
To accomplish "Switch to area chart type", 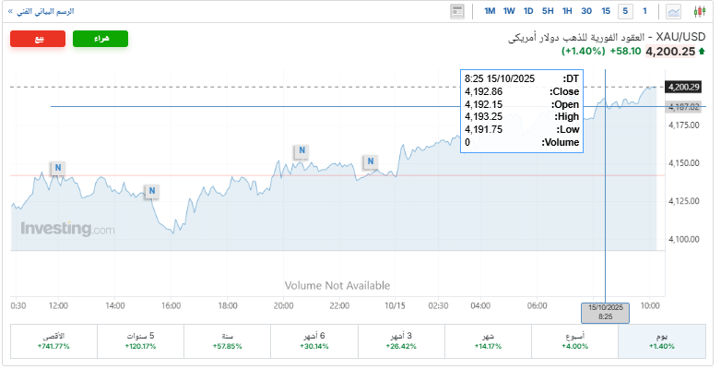I will [674, 11].
